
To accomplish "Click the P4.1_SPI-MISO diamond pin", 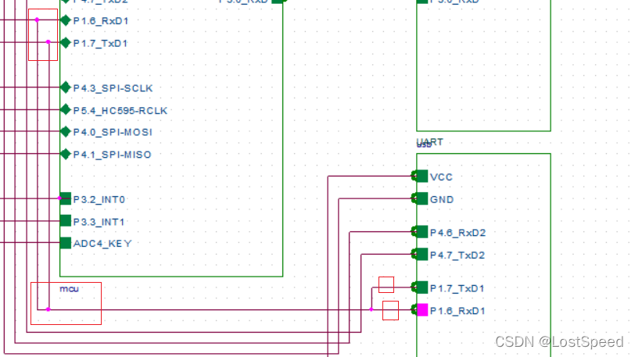I will coord(65,154).
